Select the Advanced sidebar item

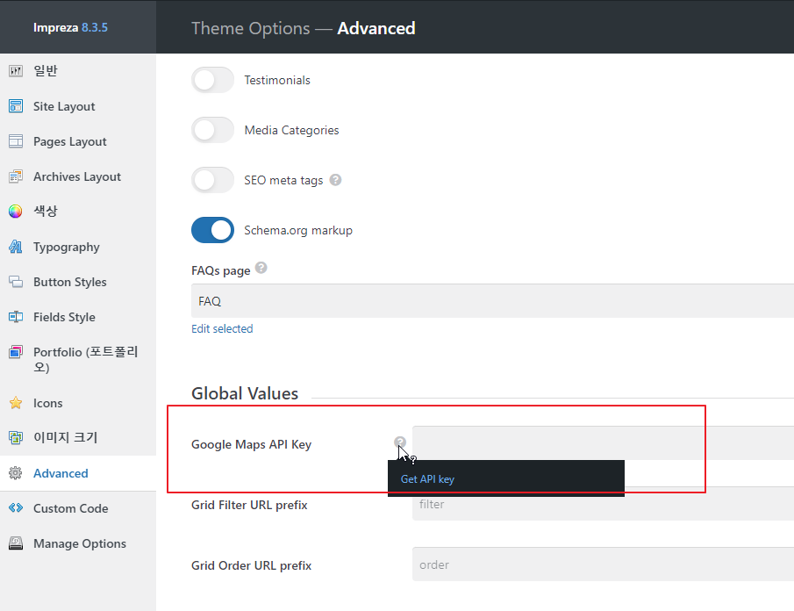[x=78, y=473]
